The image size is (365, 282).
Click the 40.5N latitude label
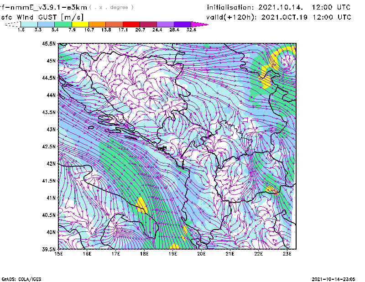tap(49, 215)
